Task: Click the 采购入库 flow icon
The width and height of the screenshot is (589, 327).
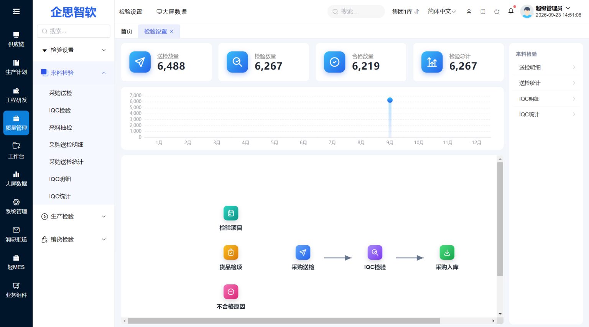Action: (x=447, y=253)
